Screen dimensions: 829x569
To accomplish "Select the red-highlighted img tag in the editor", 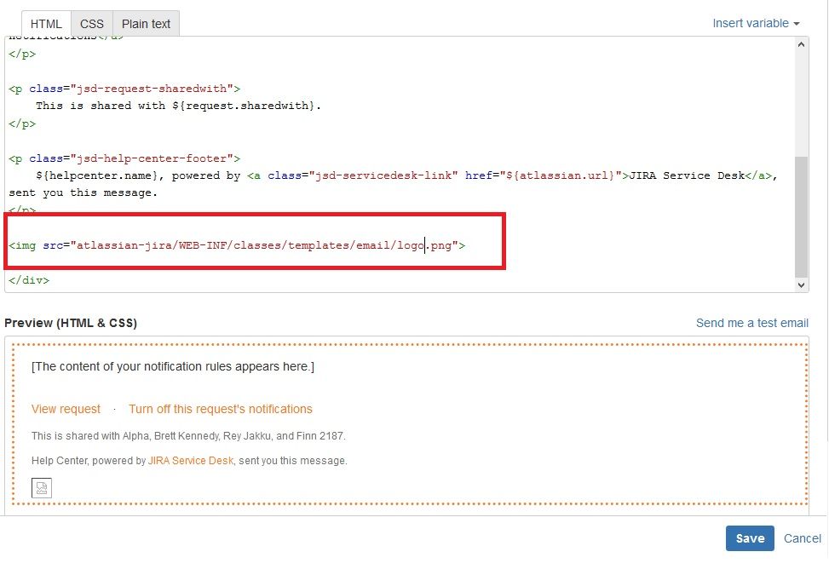I will click(x=239, y=244).
